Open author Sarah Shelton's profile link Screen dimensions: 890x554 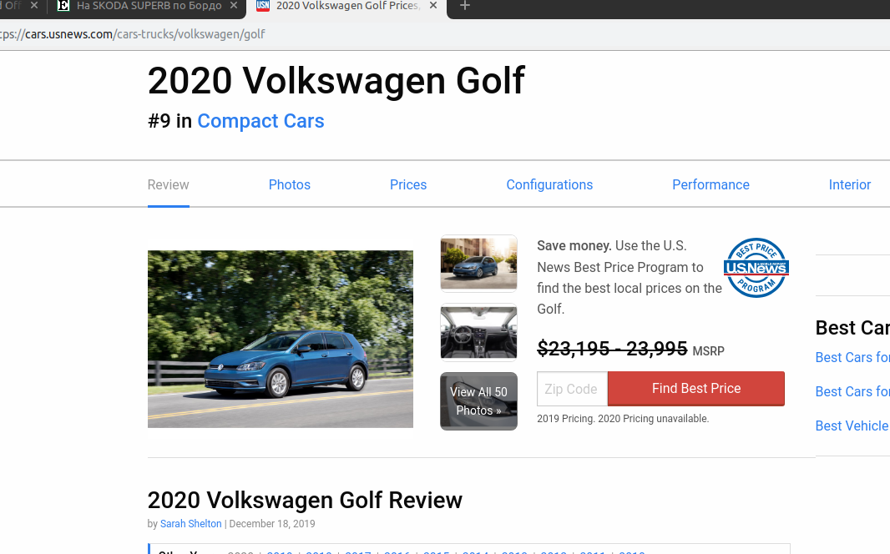pos(191,524)
